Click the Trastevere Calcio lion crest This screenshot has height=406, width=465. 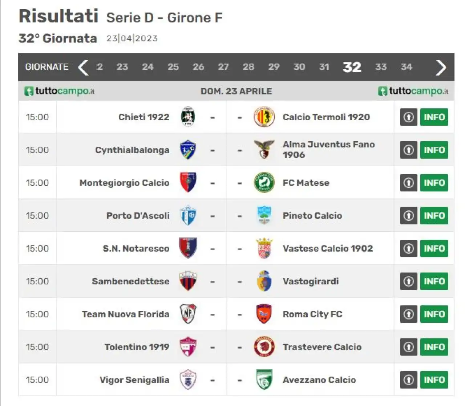[264, 347]
